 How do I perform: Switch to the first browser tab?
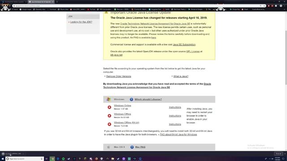click(x=14, y=2)
